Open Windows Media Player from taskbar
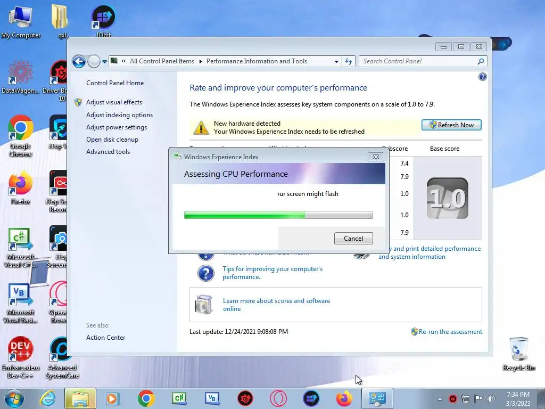This screenshot has width=545, height=409. (x=113, y=398)
